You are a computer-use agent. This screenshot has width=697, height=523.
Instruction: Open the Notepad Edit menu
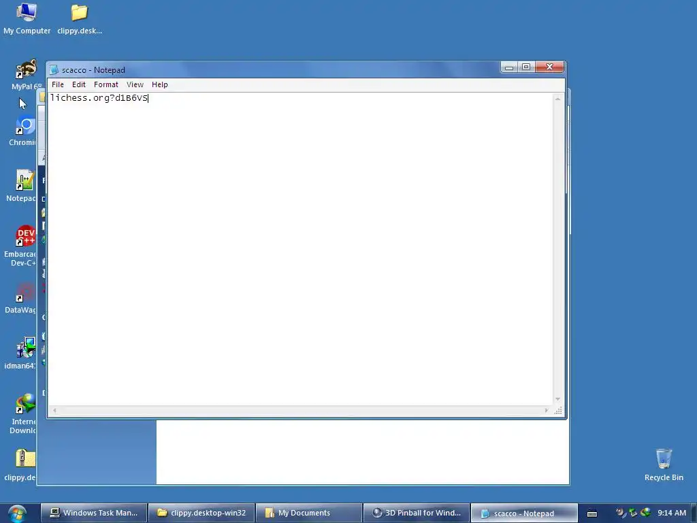point(79,84)
